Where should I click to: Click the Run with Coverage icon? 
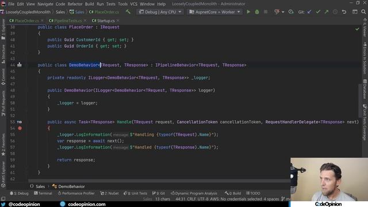(x=277, y=11)
